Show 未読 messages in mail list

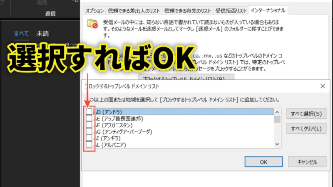coord(42,34)
